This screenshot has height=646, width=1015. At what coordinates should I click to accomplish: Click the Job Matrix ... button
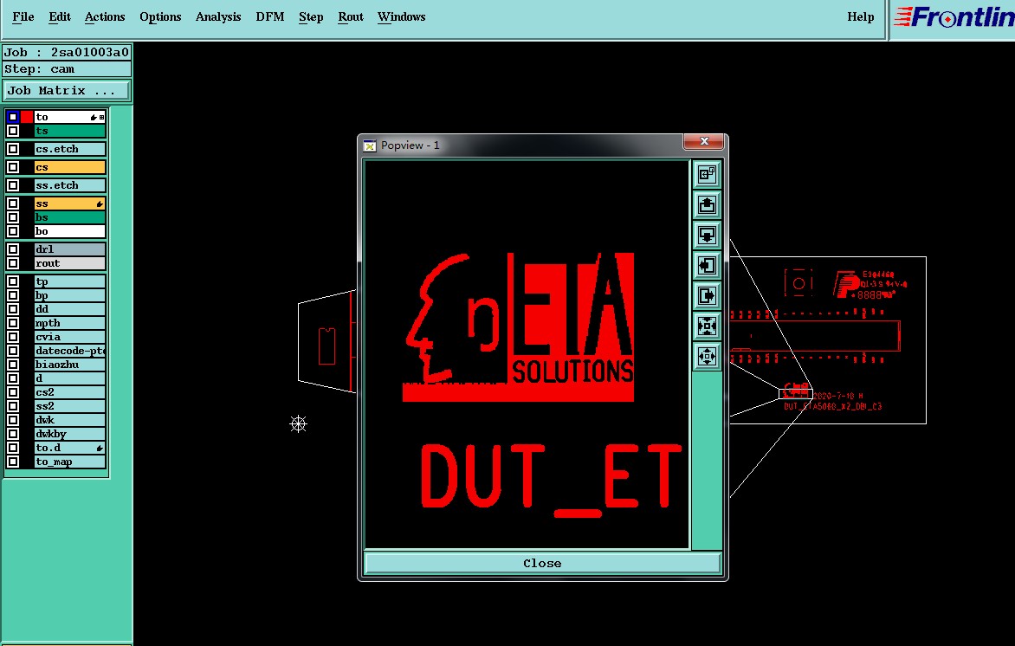[67, 91]
